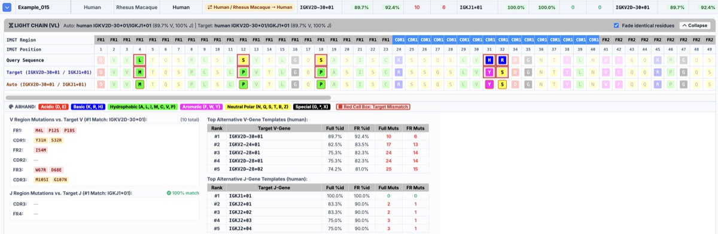Click the P12S mutation chip
Image resolution: width=718 pixels, height=234 pixels.
[54, 130]
